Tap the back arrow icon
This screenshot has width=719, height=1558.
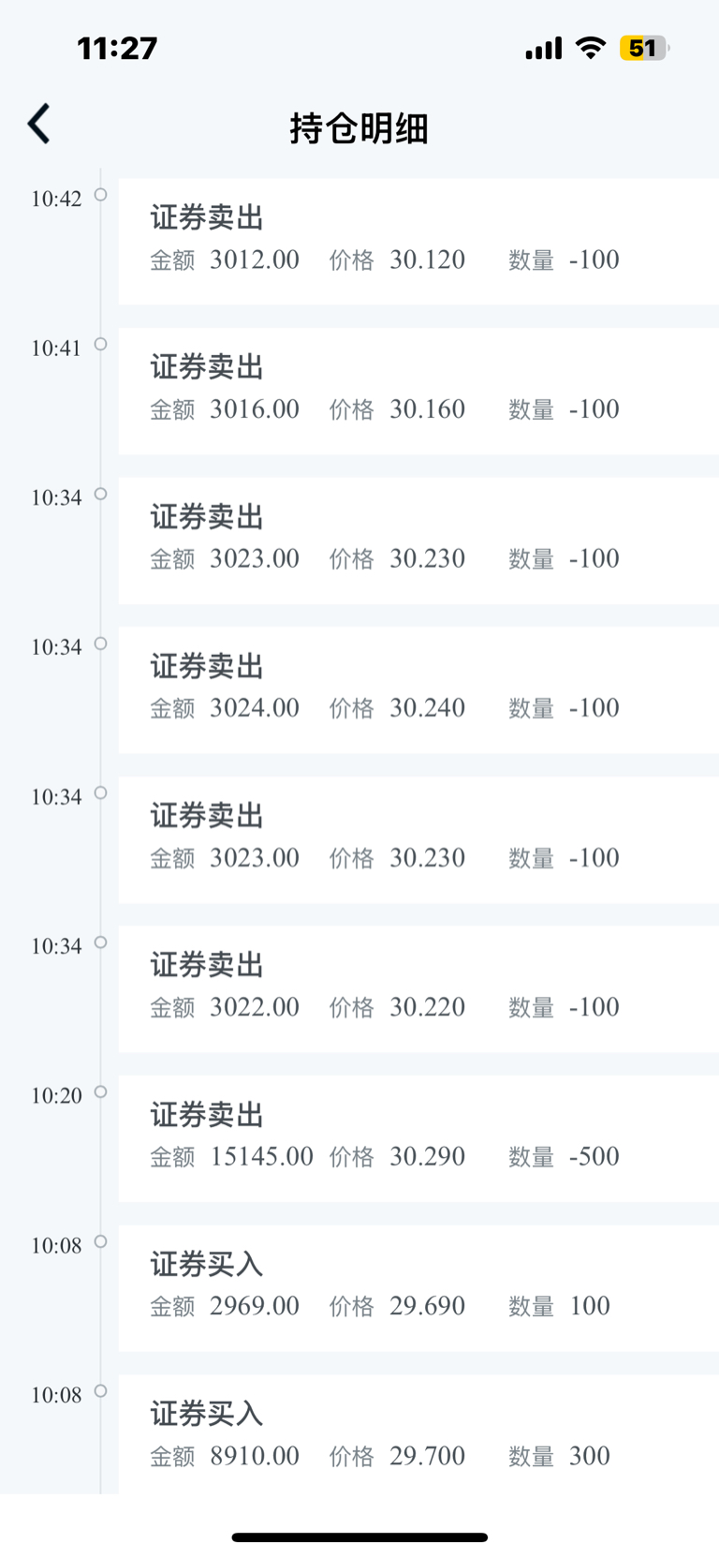click(39, 124)
